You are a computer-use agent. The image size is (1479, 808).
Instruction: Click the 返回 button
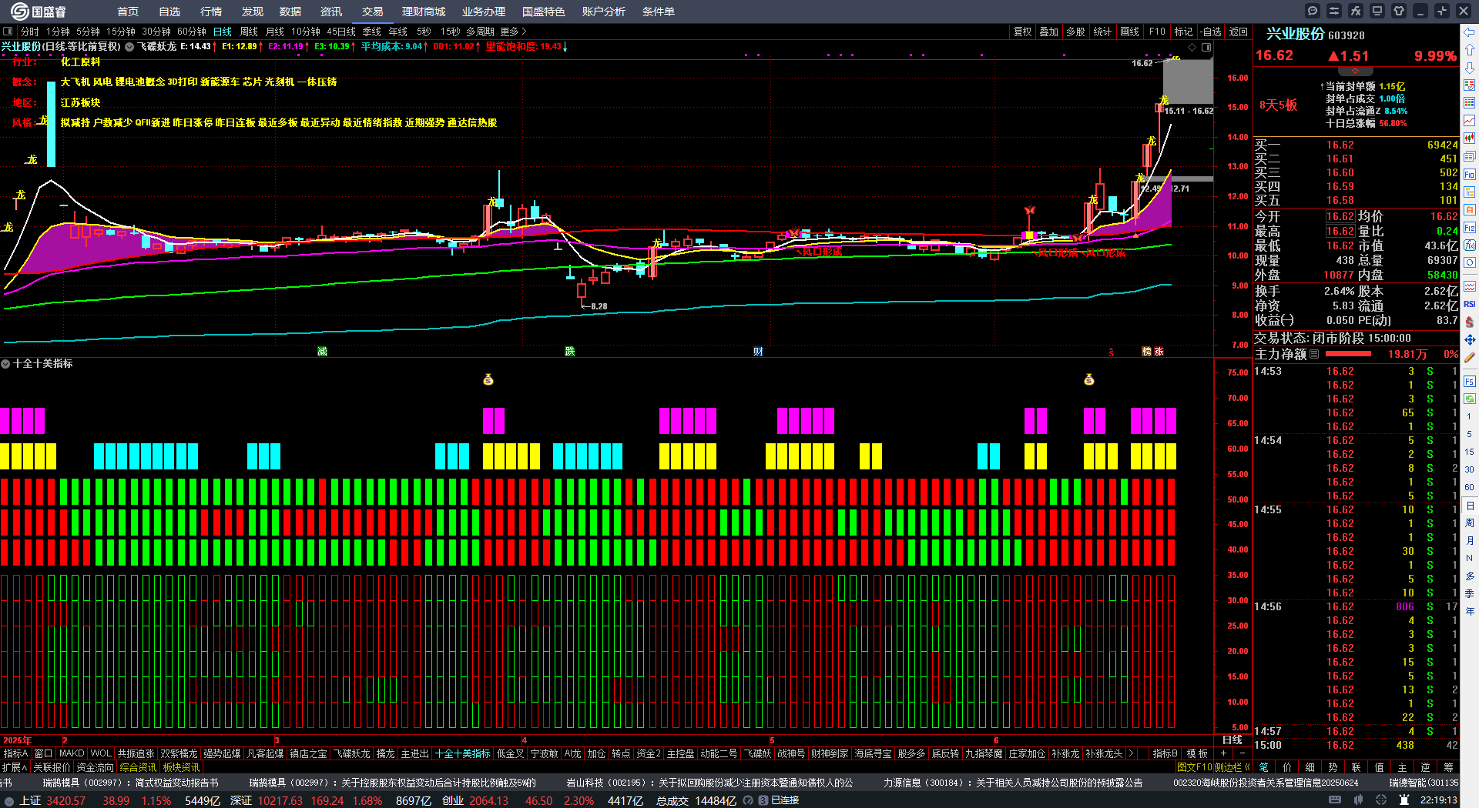point(1239,32)
